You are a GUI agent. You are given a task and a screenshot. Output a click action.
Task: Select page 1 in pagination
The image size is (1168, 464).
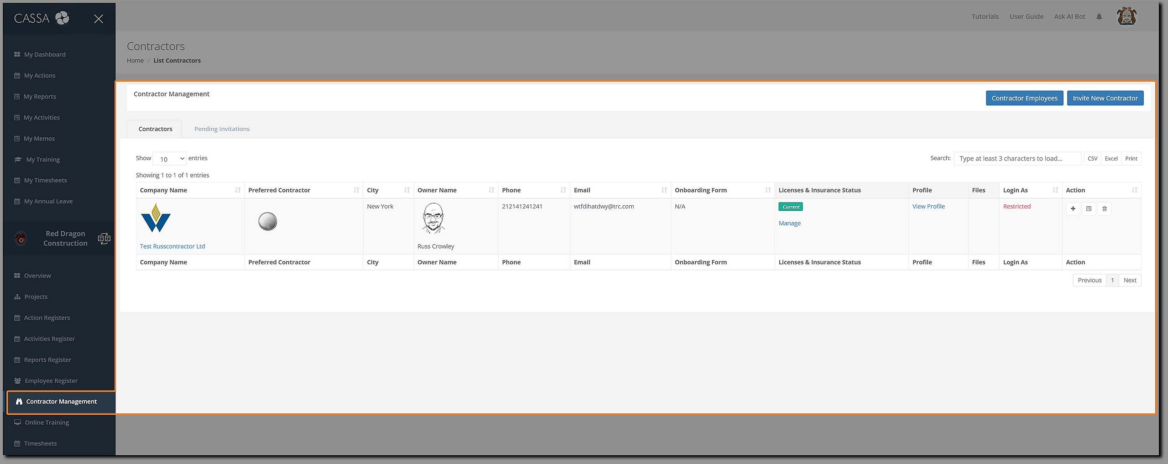pyautogui.click(x=1112, y=280)
